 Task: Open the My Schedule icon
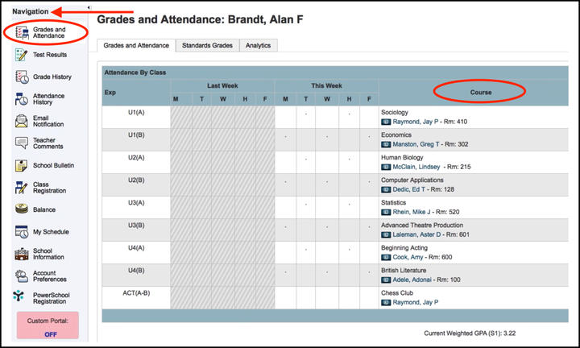pos(22,232)
